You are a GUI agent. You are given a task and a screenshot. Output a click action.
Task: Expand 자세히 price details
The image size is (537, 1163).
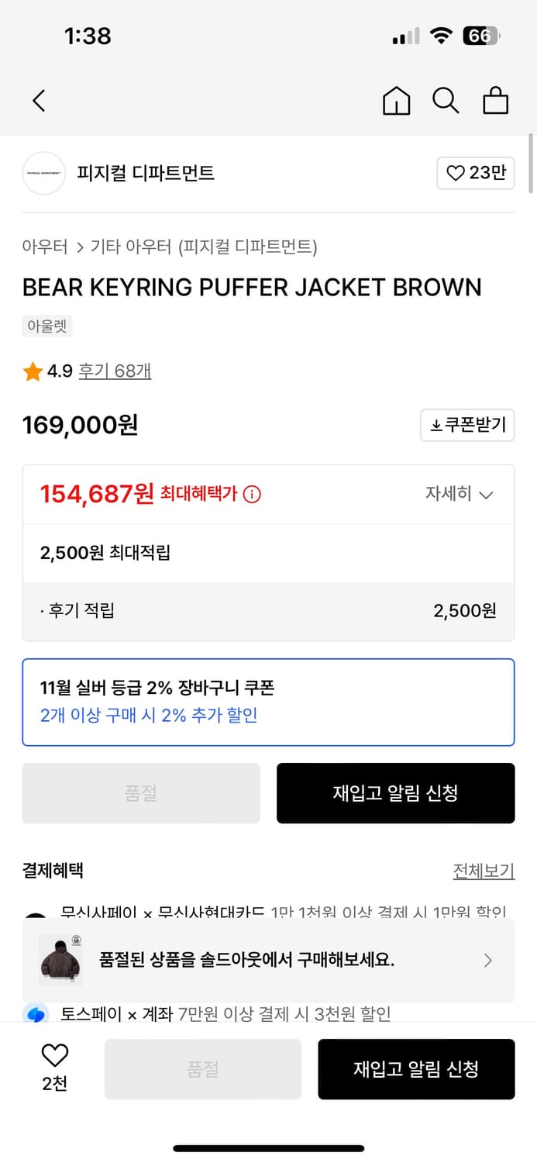459,494
